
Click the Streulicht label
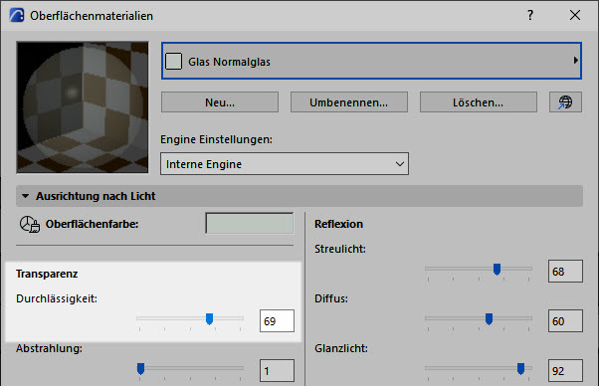click(x=340, y=249)
